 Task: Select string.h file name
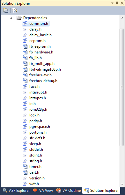point(36,161)
